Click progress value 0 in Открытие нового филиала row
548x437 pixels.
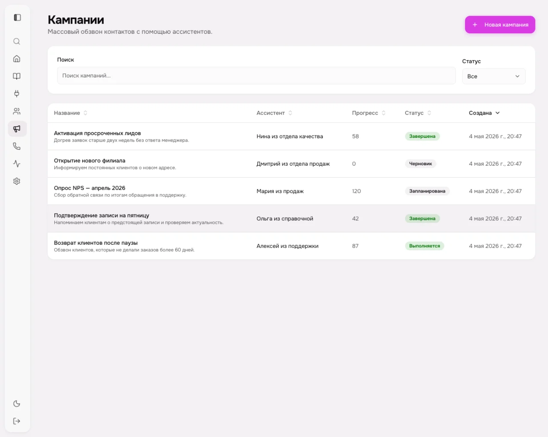coord(354,164)
